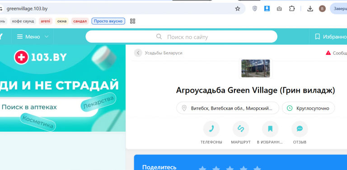Open the 'Круглосуточно' working hours pill

pos(308,108)
